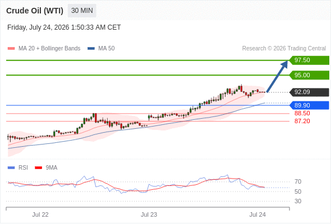Click the RSI 70 level label
The height and width of the screenshot is (224, 331).
click(x=298, y=181)
